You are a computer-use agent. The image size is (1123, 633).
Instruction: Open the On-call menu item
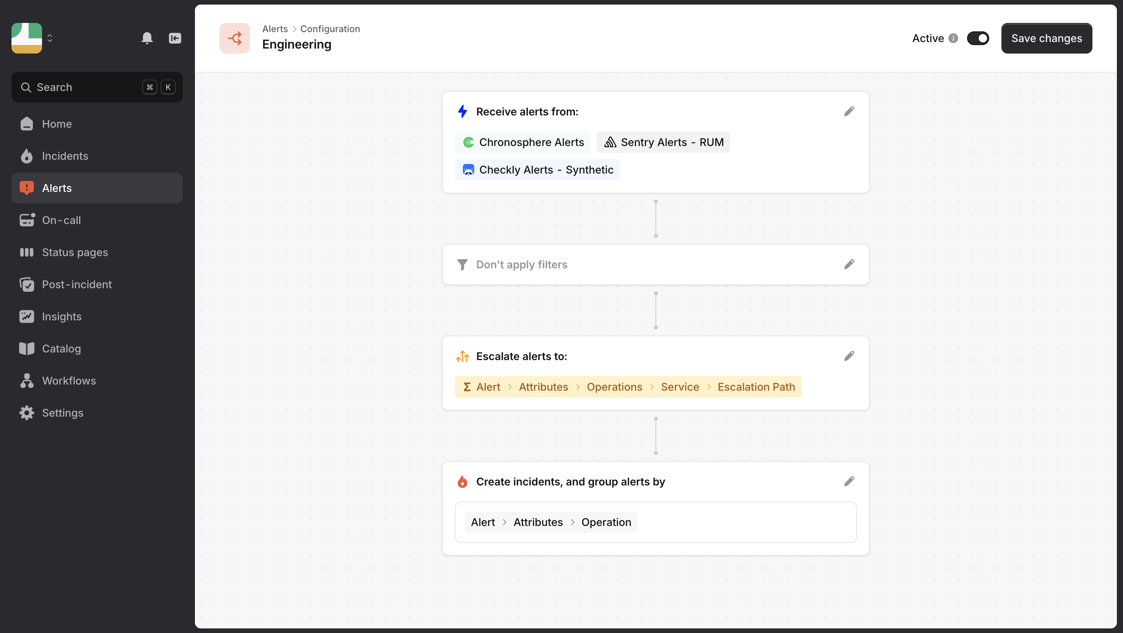62,220
